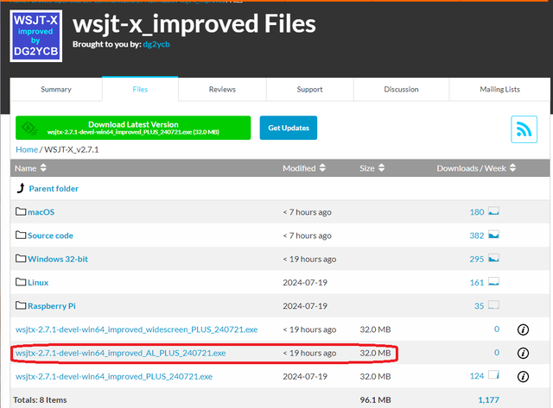Sort by Size column arrows
This screenshot has width=553, height=408.
pos(381,168)
